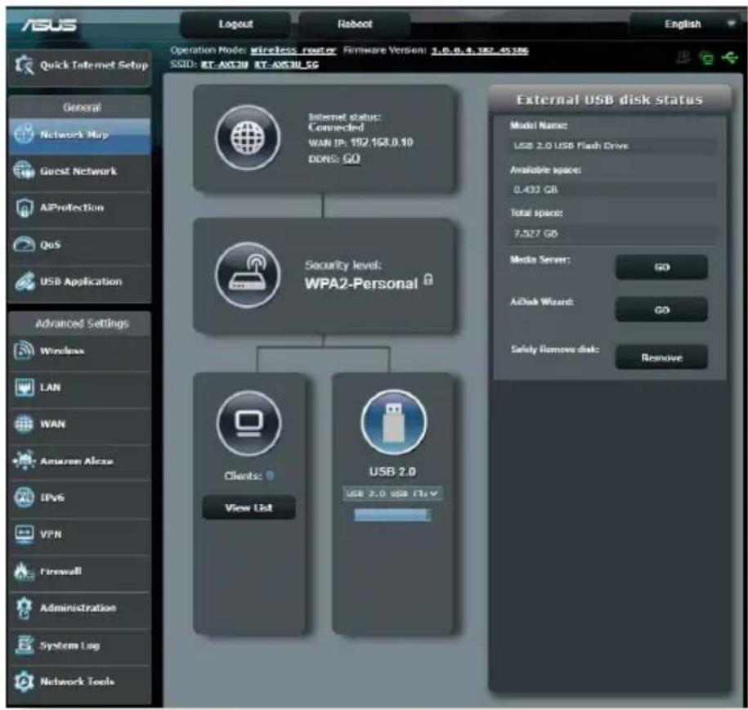This screenshot has width=748, height=710.
Task: Open System Log icon
Action: coord(24,645)
